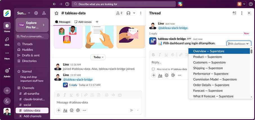
Task: Open Explore Pro trial banner
Action: click(32, 25)
